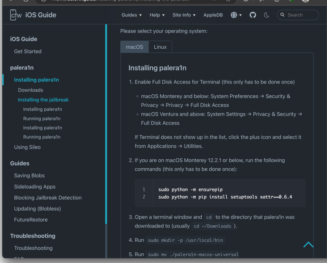Expand the Guides navigation menu
Viewport: 327px width, 263px height.
coord(132,15)
